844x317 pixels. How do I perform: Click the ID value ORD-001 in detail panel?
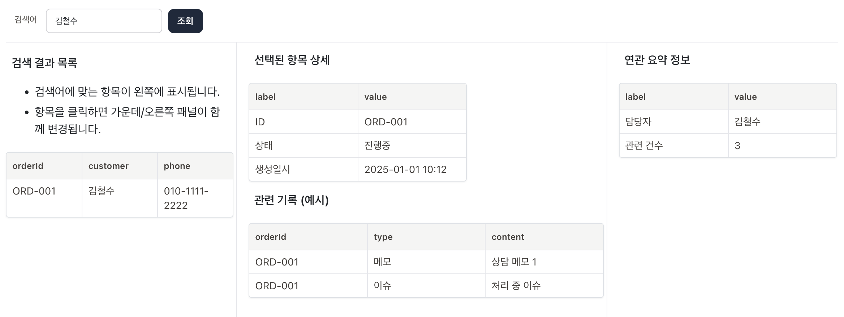tap(386, 122)
